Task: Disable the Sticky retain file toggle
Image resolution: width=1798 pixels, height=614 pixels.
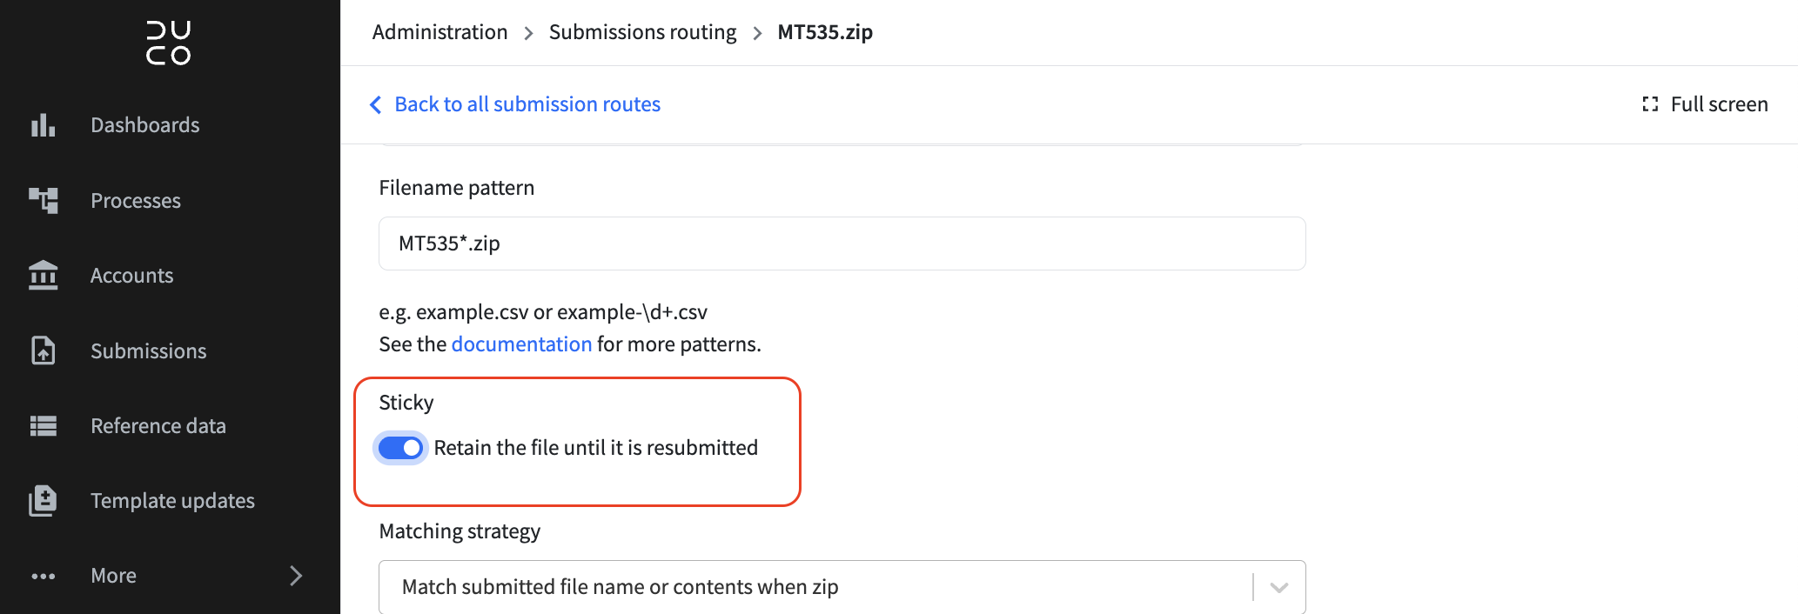Action: tap(400, 448)
